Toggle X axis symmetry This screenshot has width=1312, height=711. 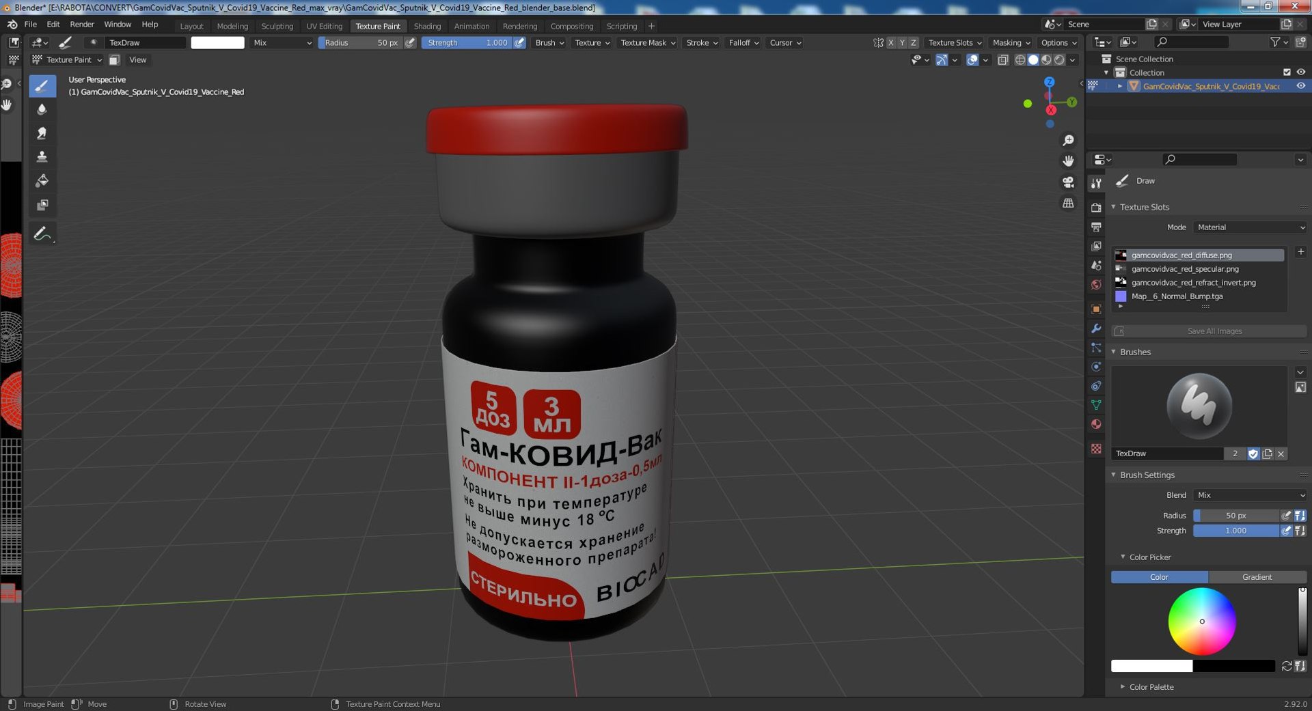pyautogui.click(x=890, y=42)
